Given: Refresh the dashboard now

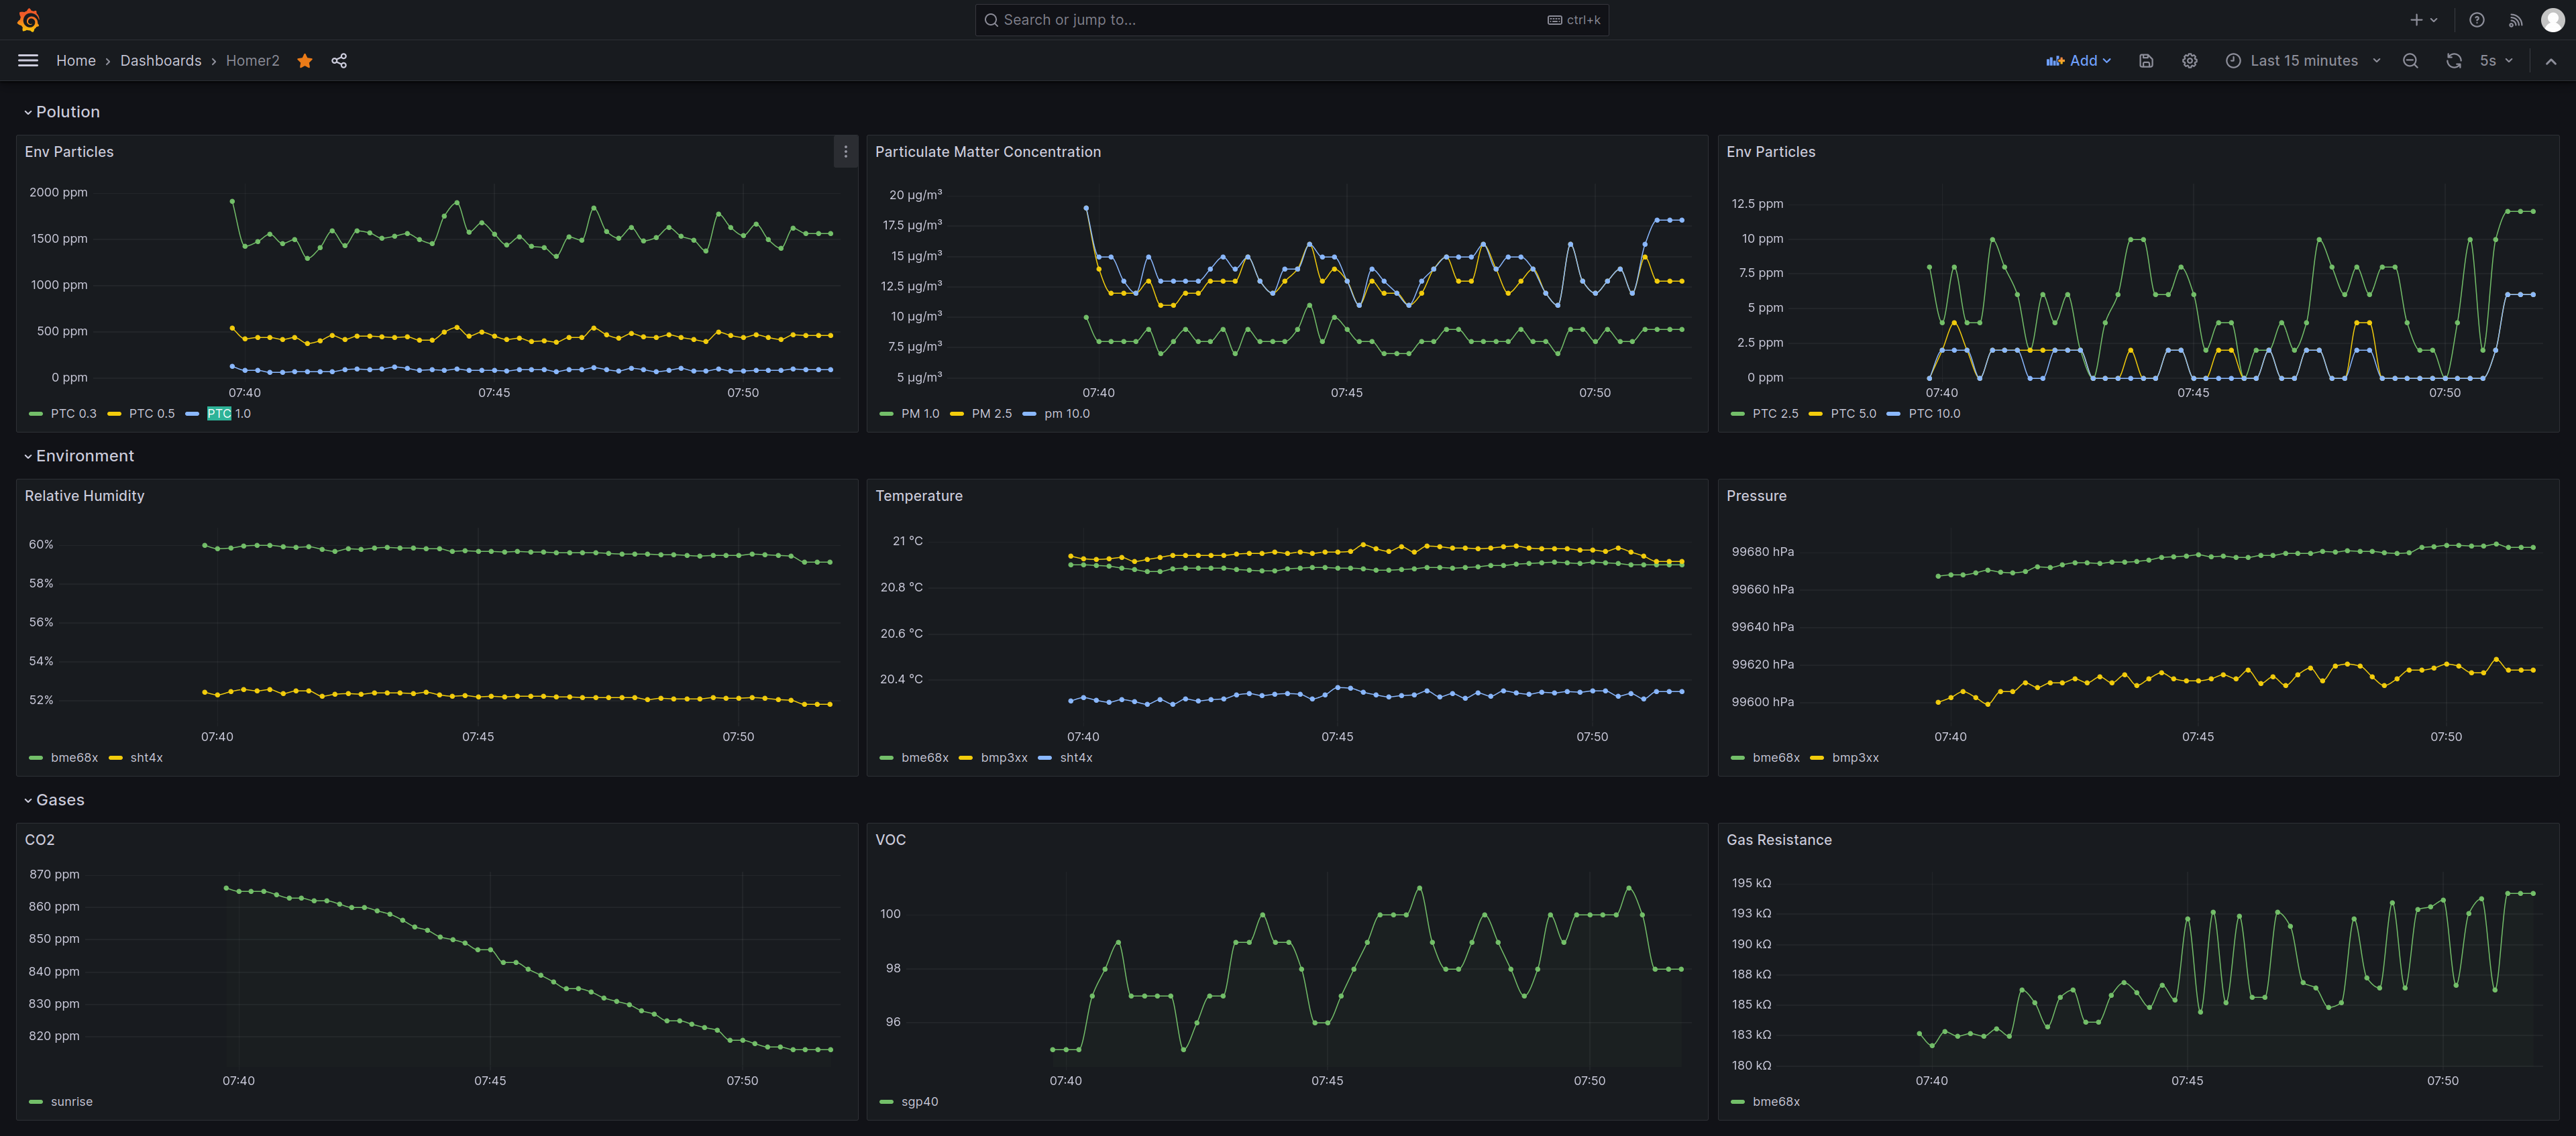Looking at the screenshot, I should tap(2453, 61).
